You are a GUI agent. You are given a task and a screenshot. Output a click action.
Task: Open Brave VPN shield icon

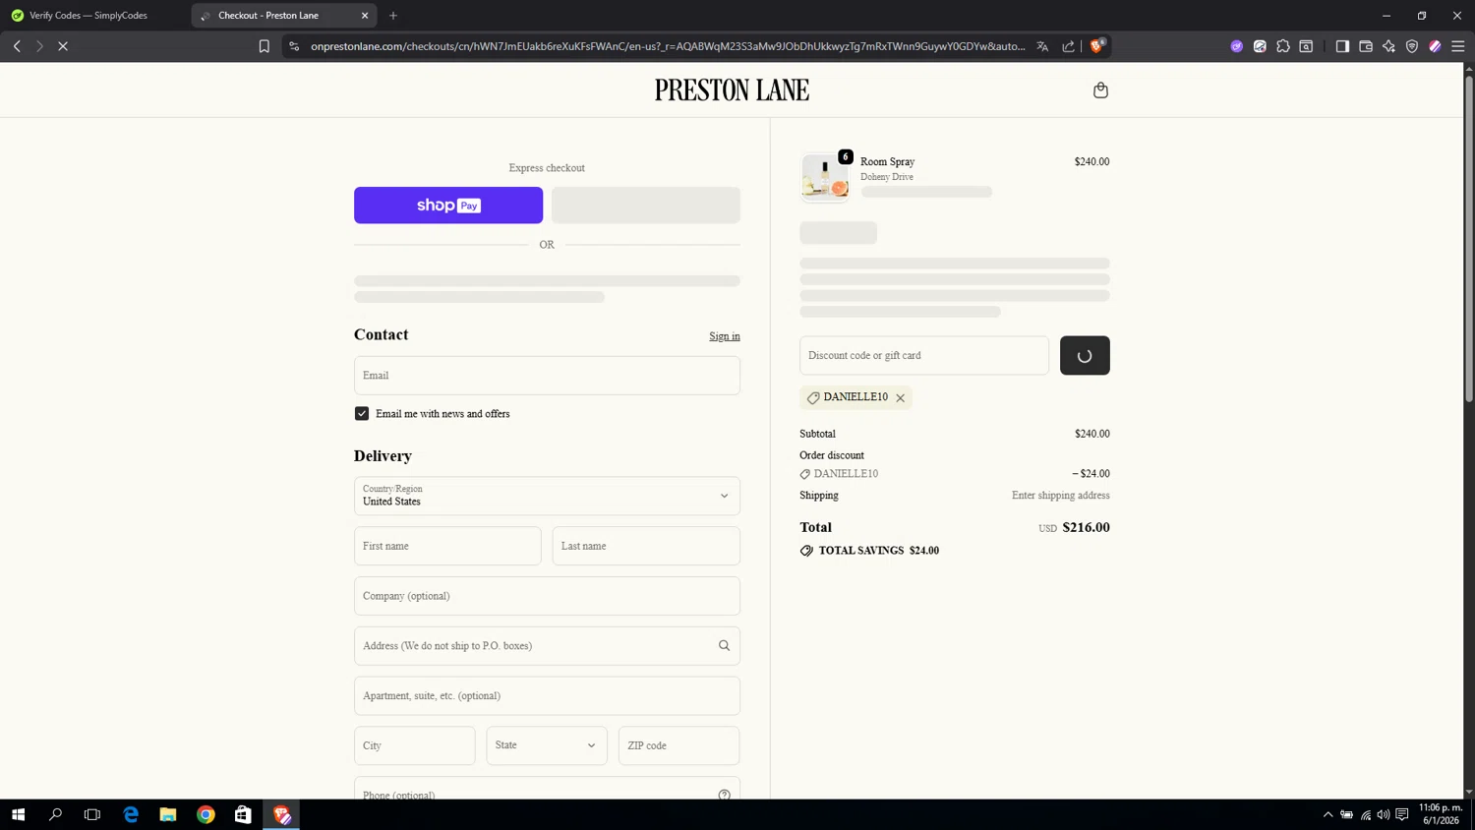(x=1412, y=46)
